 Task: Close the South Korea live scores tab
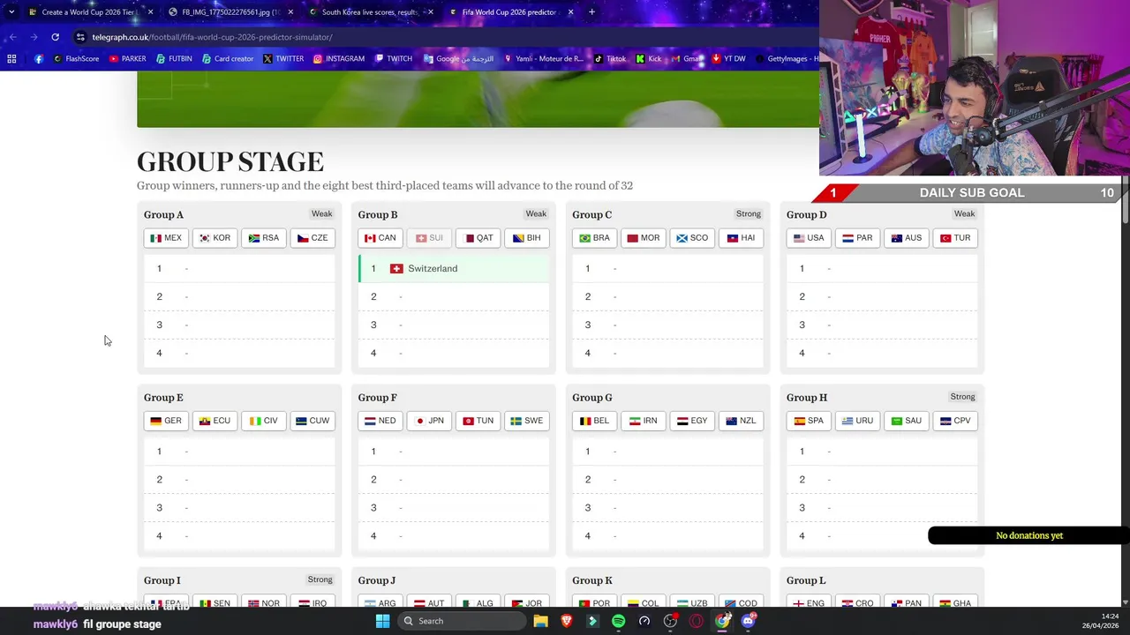pyautogui.click(x=430, y=12)
